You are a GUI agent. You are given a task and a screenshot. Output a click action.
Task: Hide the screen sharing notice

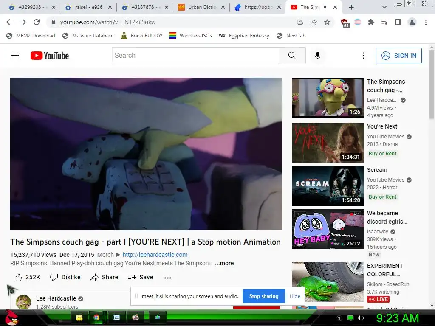295,296
